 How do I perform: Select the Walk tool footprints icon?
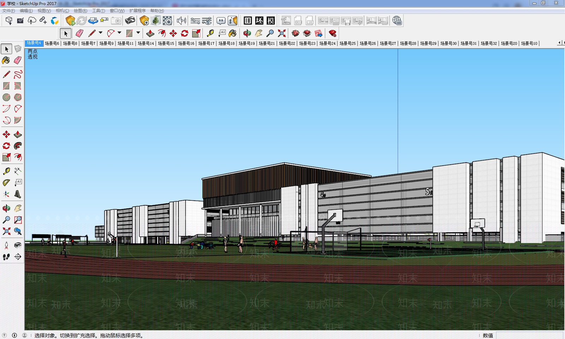coord(6,257)
